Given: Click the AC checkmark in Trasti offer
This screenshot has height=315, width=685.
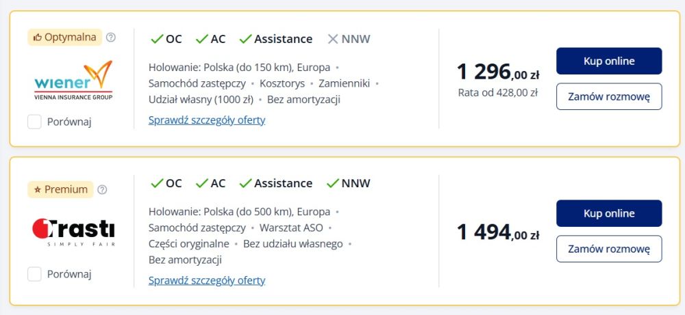Looking at the screenshot, I should tap(201, 183).
